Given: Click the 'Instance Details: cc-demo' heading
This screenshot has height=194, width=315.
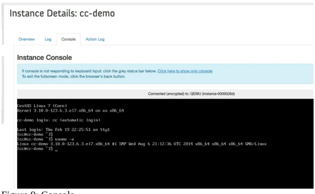Looking at the screenshot, I should coord(62,13).
